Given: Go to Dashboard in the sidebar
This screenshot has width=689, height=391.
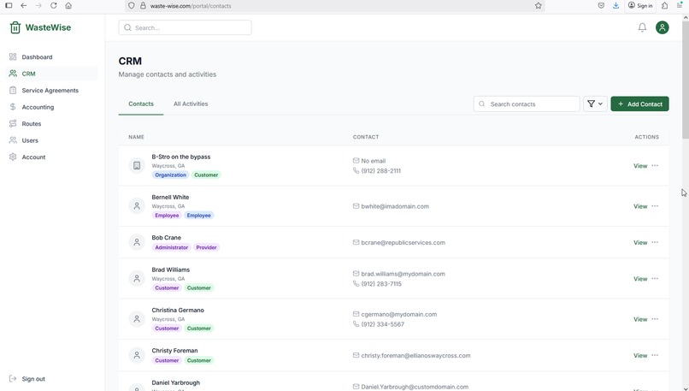Looking at the screenshot, I should [52, 56].
